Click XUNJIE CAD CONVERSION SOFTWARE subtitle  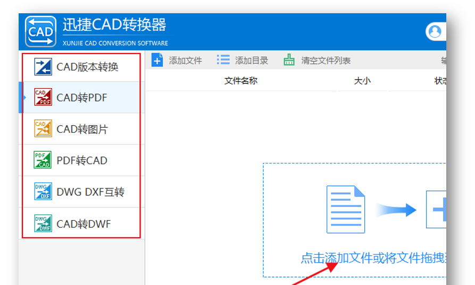click(115, 43)
